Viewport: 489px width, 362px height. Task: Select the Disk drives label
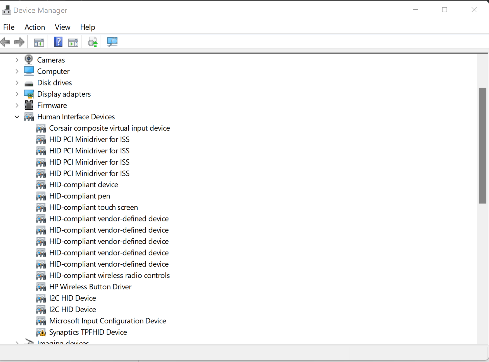[55, 83]
